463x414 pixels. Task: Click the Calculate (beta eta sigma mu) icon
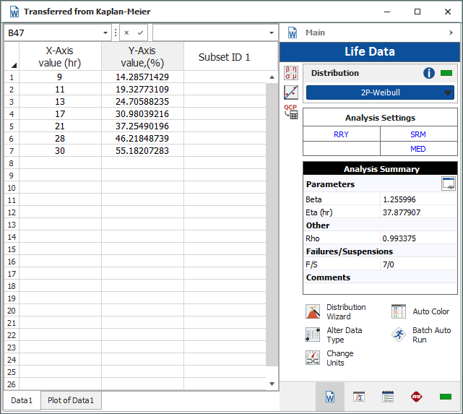291,72
